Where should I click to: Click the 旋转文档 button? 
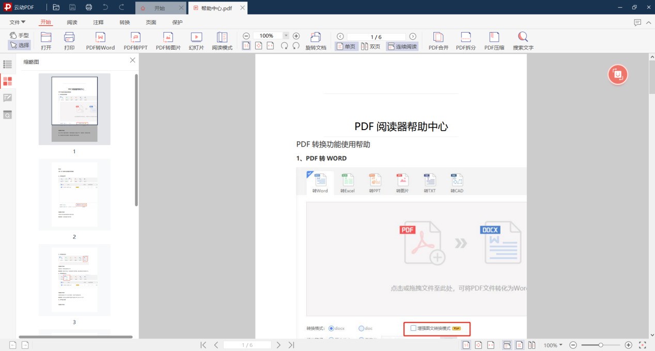pyautogui.click(x=316, y=41)
